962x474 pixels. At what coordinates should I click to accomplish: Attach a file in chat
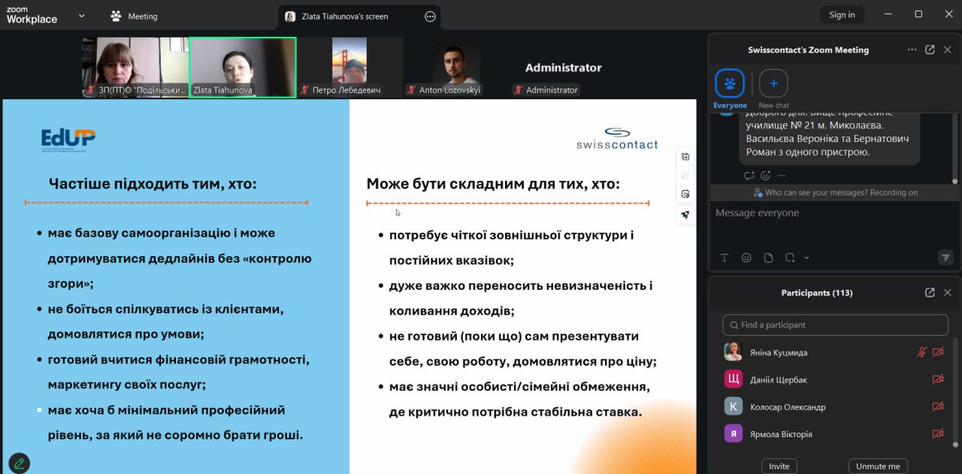coord(768,258)
